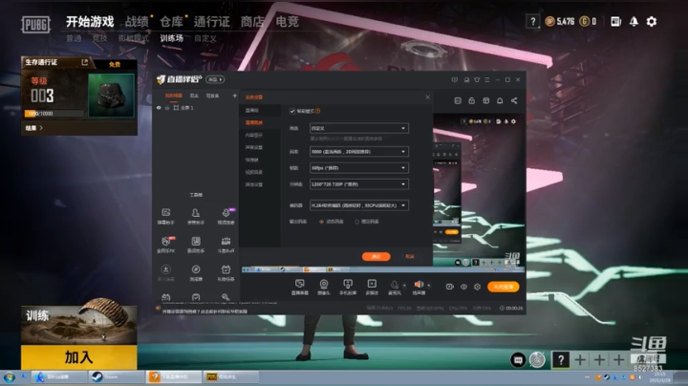Click PUBG help question mark at top
The width and height of the screenshot is (688, 386).
coord(532,21)
